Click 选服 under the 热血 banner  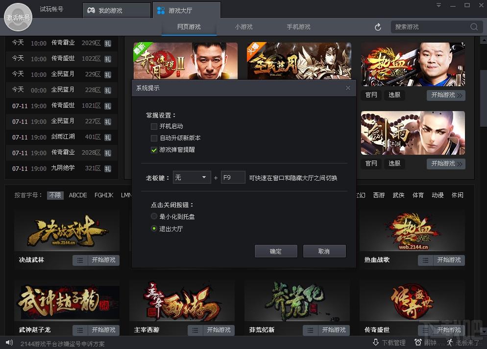[394, 95]
